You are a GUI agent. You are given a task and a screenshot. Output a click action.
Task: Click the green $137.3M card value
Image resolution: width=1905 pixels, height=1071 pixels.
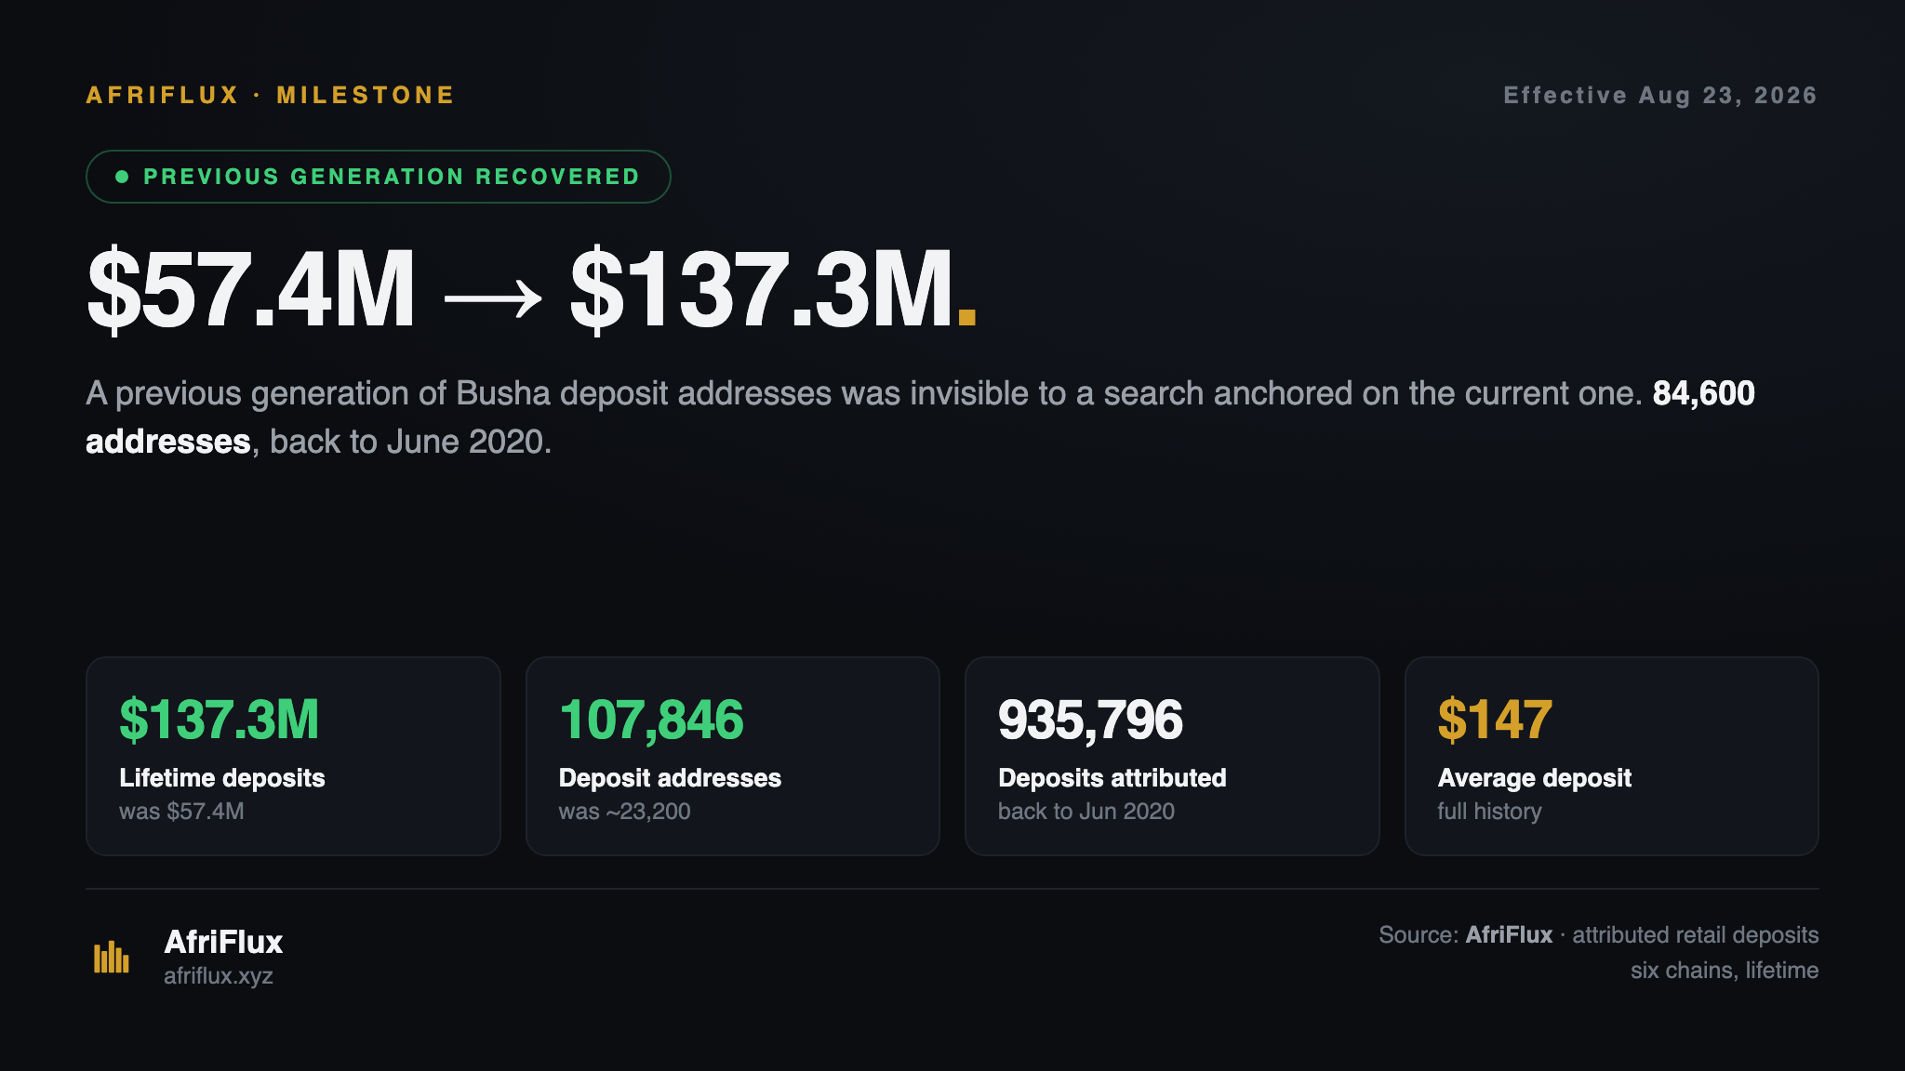pos(220,719)
